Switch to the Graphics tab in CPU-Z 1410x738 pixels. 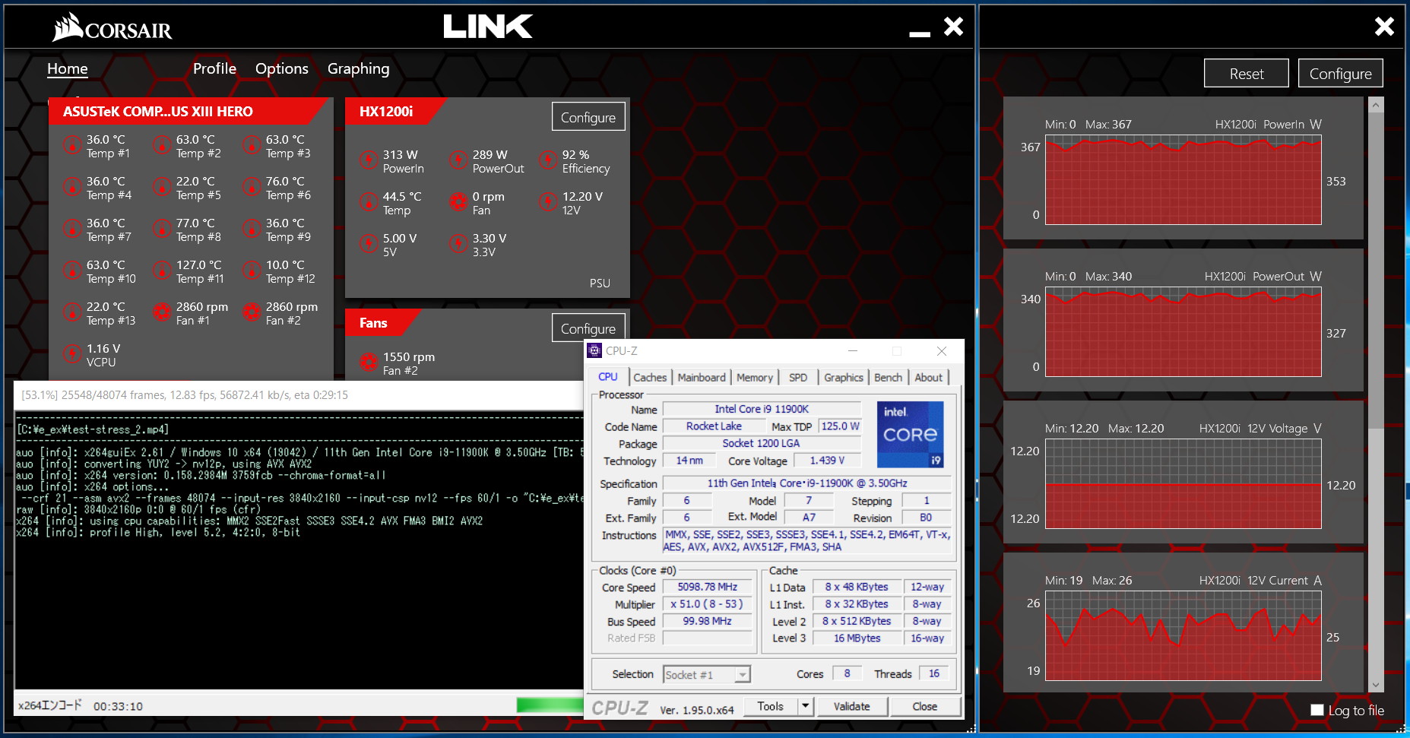pos(844,377)
